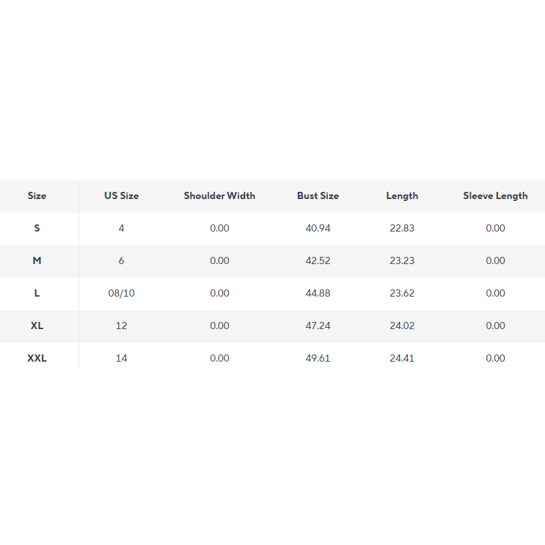The image size is (545, 545).
Task: Click the Size column header
Action: click(x=37, y=196)
